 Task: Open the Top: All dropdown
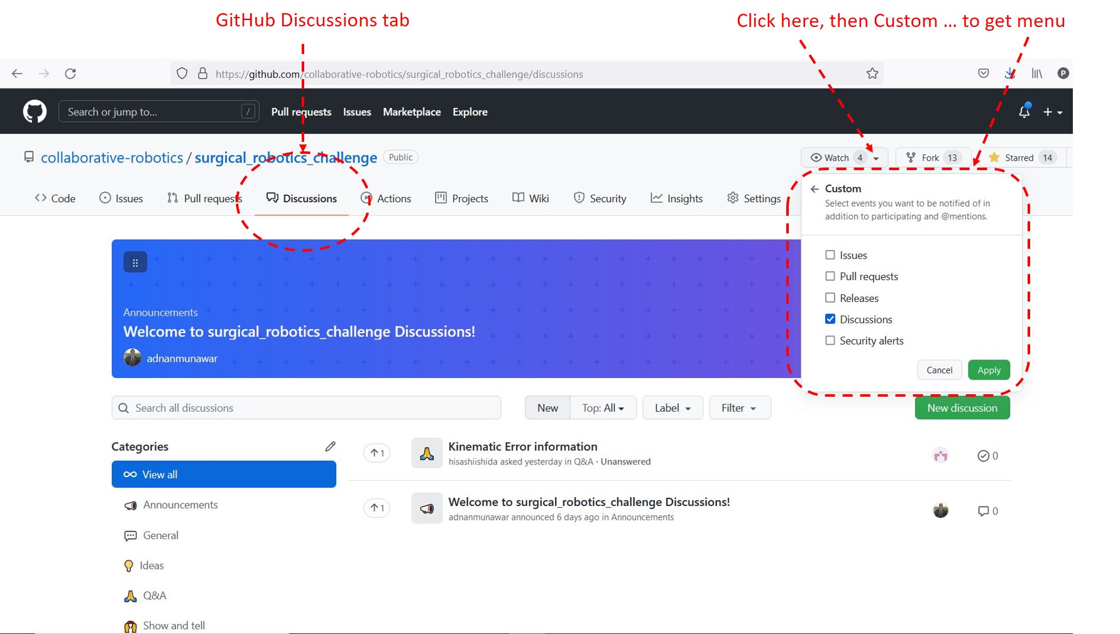(603, 408)
